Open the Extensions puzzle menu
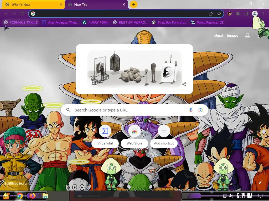This screenshot has height=201, width=269. point(238,14)
